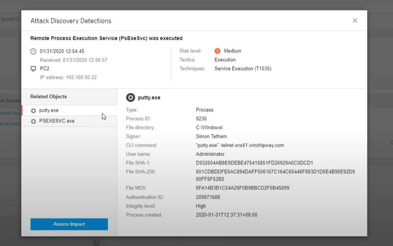393x246 pixels.
Task: Click the circular 0 badge at the bottom
Action: [96, 243]
